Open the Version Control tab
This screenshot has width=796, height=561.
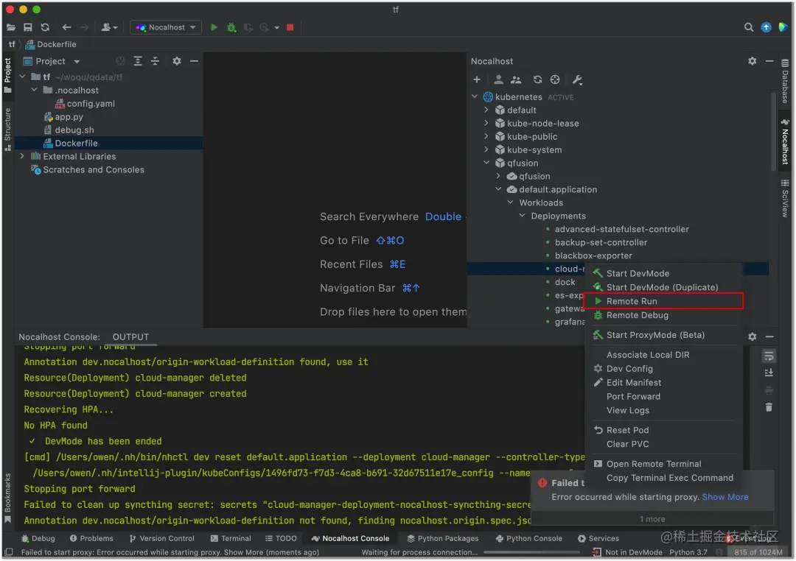point(161,538)
